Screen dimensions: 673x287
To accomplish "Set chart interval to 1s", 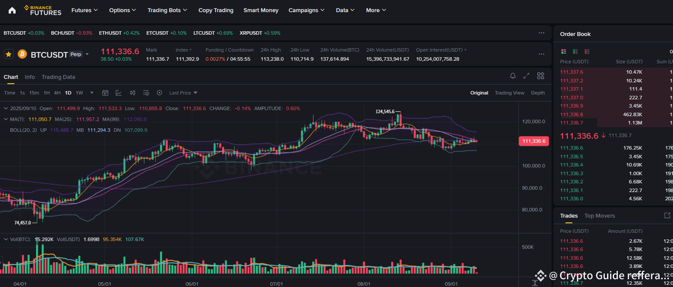I will (22, 93).
